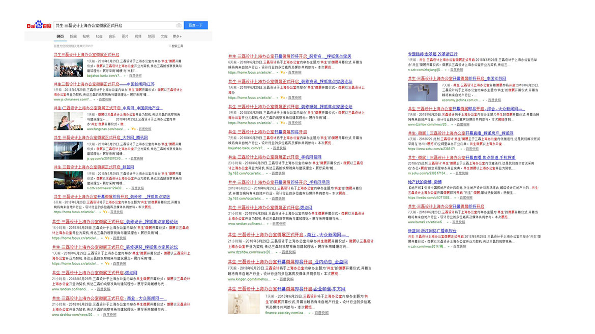595x334 pixels.
Task: Switch to the 新闻 tab
Action: click(x=73, y=37)
